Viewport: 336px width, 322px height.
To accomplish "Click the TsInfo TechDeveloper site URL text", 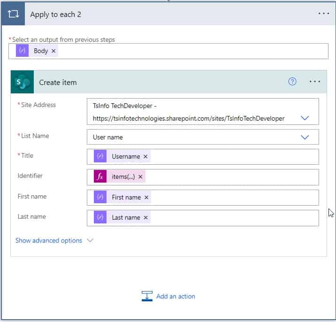I will click(x=189, y=118).
